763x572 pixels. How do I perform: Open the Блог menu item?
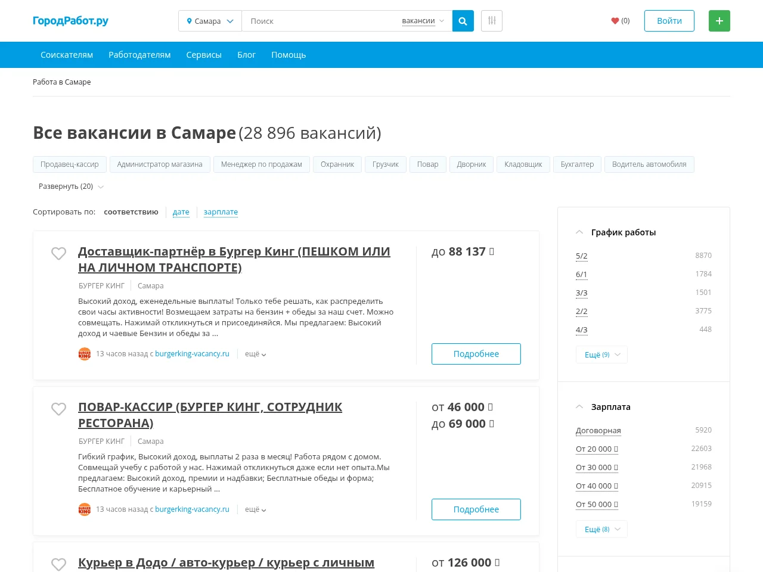click(246, 55)
